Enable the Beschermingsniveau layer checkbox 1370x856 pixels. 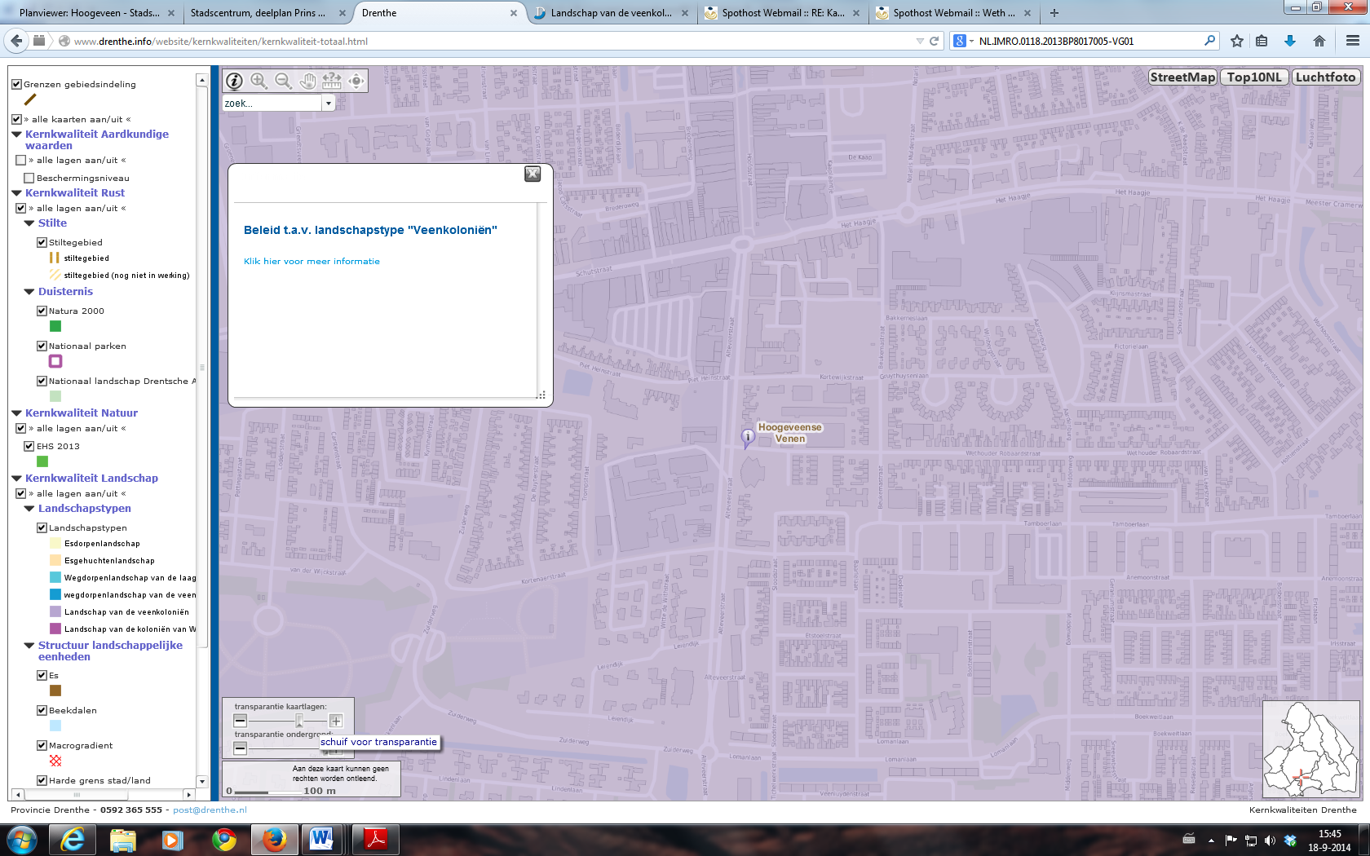[29, 178]
